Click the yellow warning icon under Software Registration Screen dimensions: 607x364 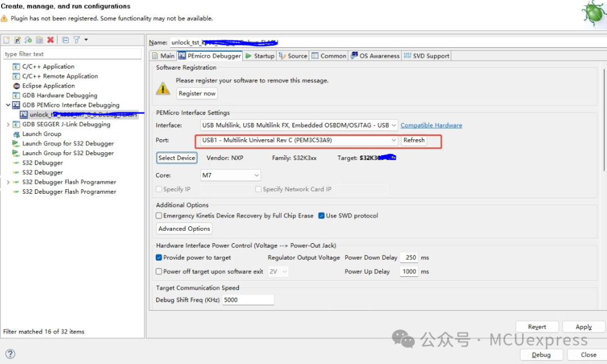(x=163, y=88)
